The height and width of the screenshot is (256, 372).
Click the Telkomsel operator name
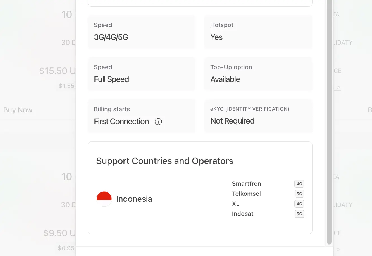[x=246, y=194]
